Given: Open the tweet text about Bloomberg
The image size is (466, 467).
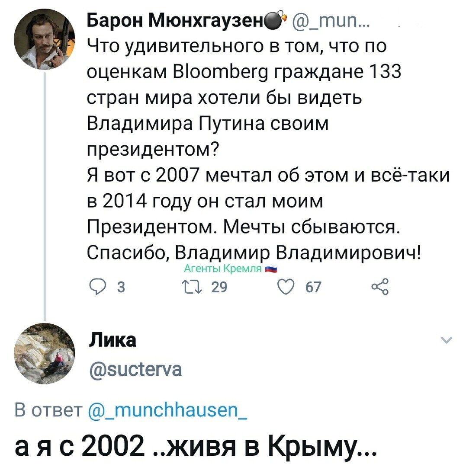Looking at the screenshot, I should click(268, 150).
